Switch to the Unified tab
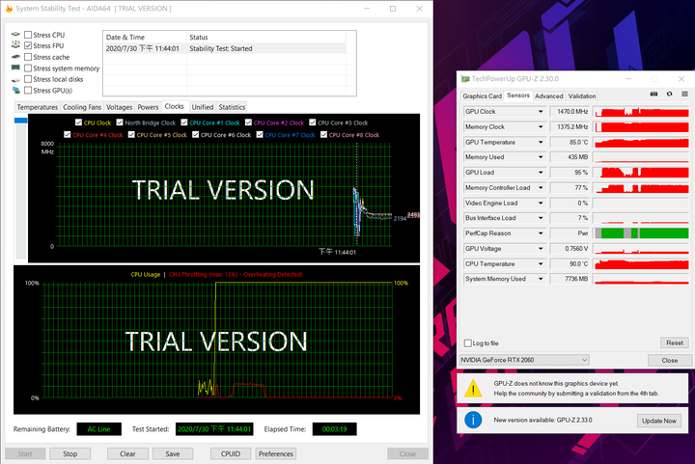695x464 pixels. tap(202, 107)
